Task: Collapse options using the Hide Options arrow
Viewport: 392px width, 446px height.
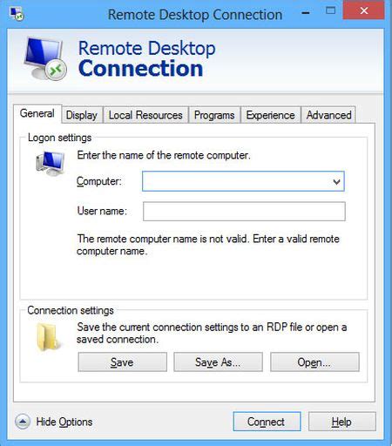Action: tap(23, 422)
